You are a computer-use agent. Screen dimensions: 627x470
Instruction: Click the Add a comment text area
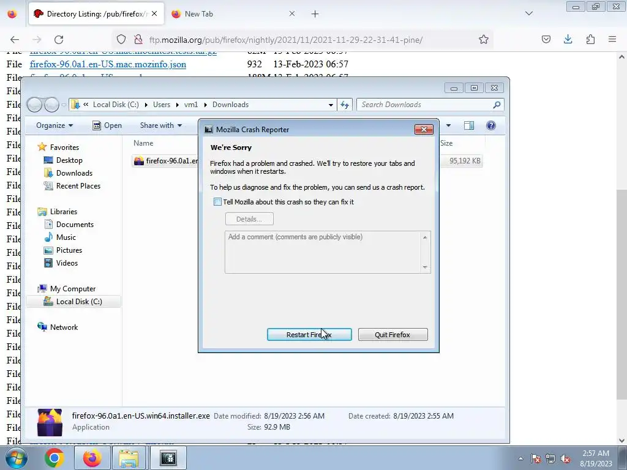point(328,252)
